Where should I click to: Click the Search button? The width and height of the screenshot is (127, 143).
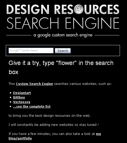pos(63,51)
